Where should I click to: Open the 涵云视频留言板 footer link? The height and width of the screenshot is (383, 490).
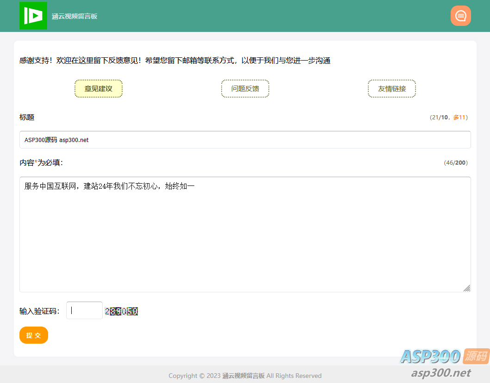[x=243, y=376]
